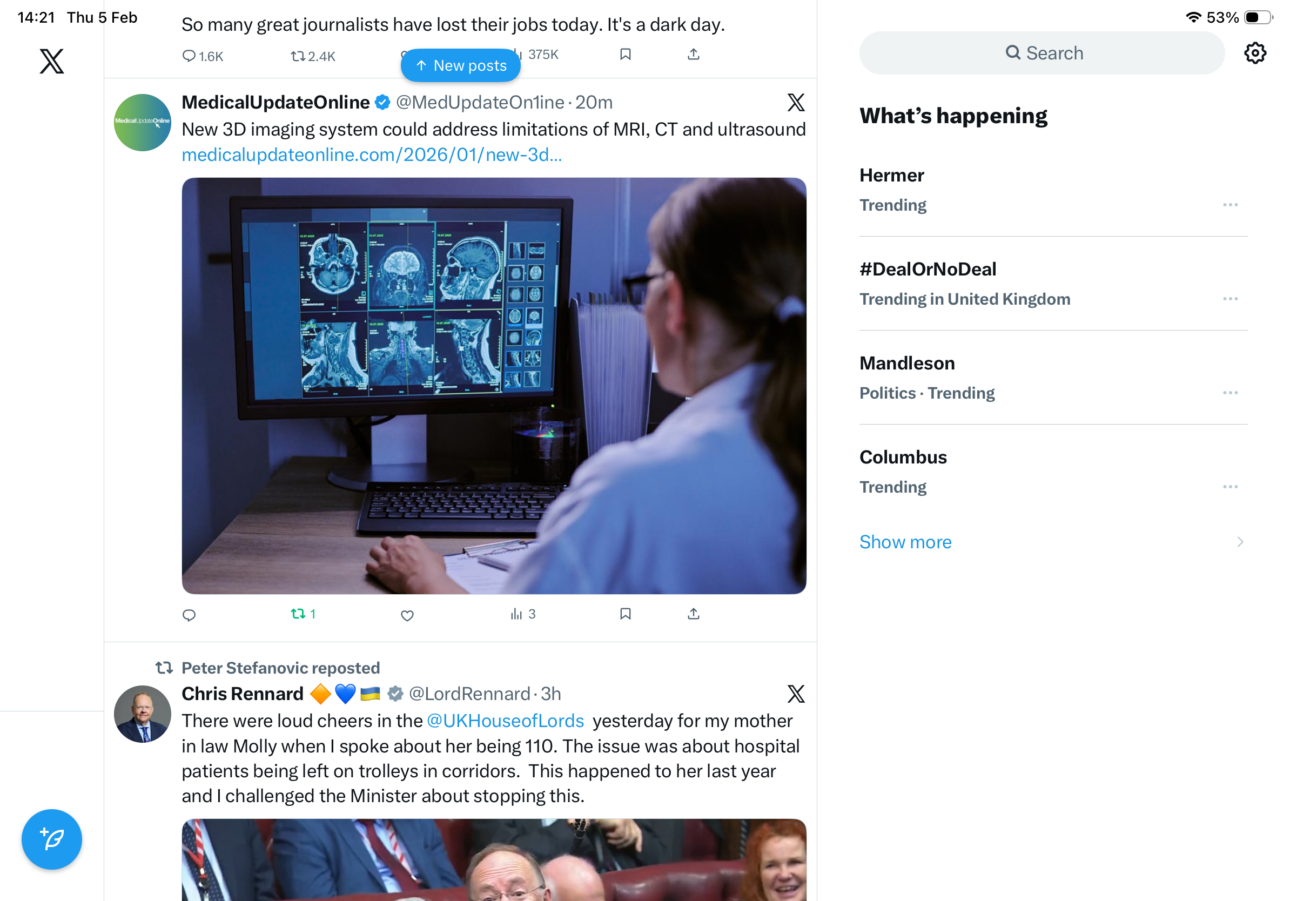Open the medicalupdateonline.com article link

point(371,154)
